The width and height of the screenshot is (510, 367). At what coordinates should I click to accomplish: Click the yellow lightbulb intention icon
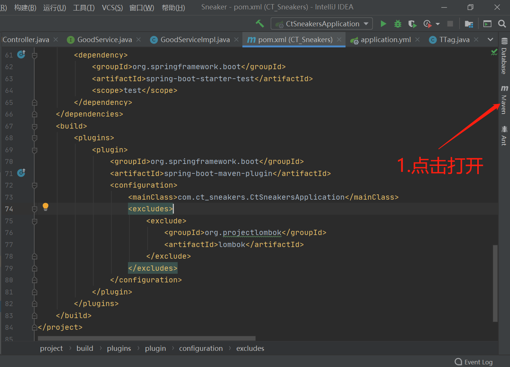(x=46, y=206)
